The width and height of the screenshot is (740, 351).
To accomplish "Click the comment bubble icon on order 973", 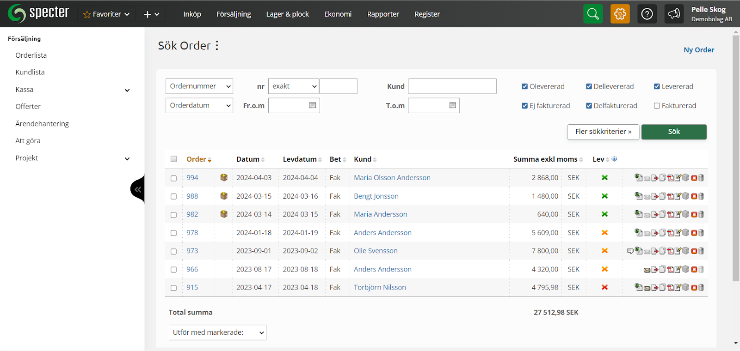I will tap(630, 251).
